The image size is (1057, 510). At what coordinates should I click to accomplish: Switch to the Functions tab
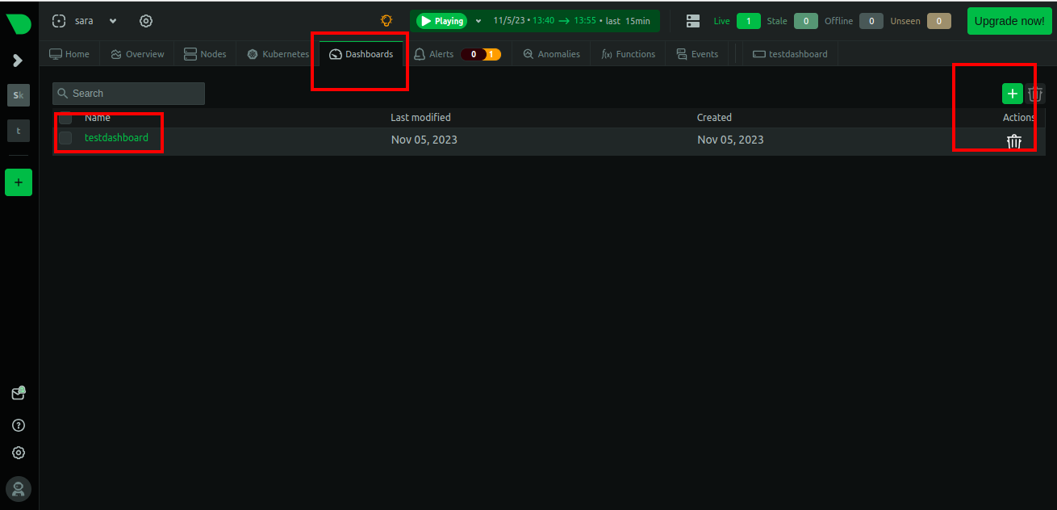point(629,54)
